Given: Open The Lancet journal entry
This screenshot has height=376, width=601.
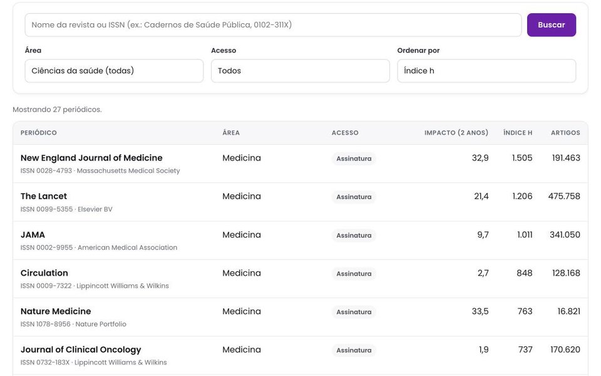Looking at the screenshot, I should click(44, 196).
